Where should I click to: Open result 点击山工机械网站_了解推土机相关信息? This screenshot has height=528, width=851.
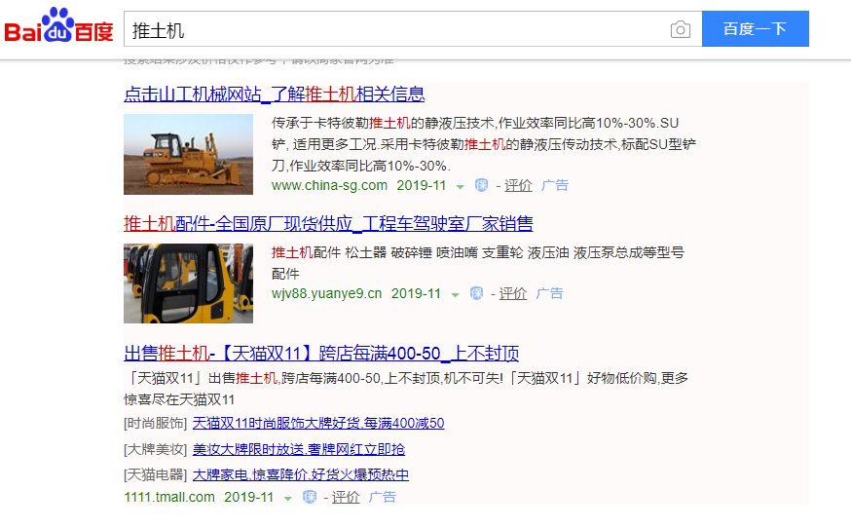(274, 94)
